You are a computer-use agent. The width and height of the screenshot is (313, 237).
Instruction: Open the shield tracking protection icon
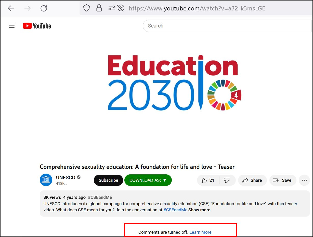87,8
